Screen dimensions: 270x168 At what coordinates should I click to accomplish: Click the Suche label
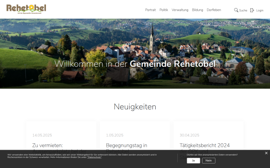[x=243, y=10]
